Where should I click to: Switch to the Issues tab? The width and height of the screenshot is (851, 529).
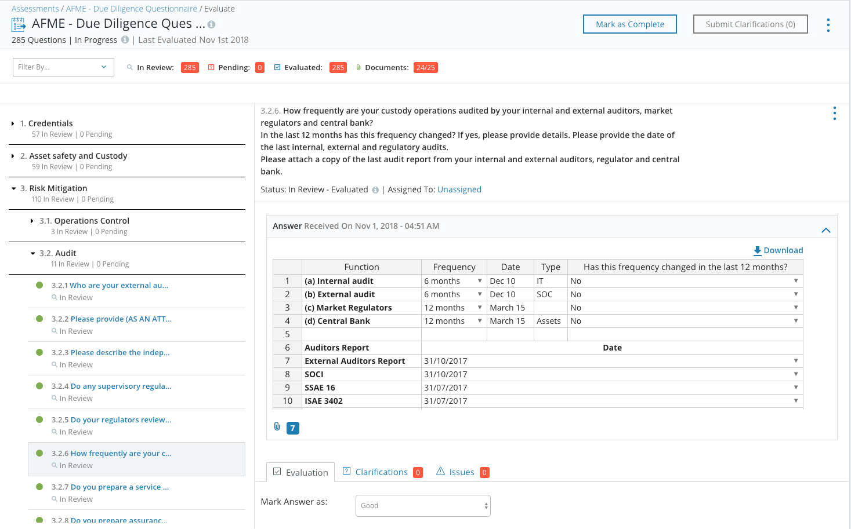point(461,472)
